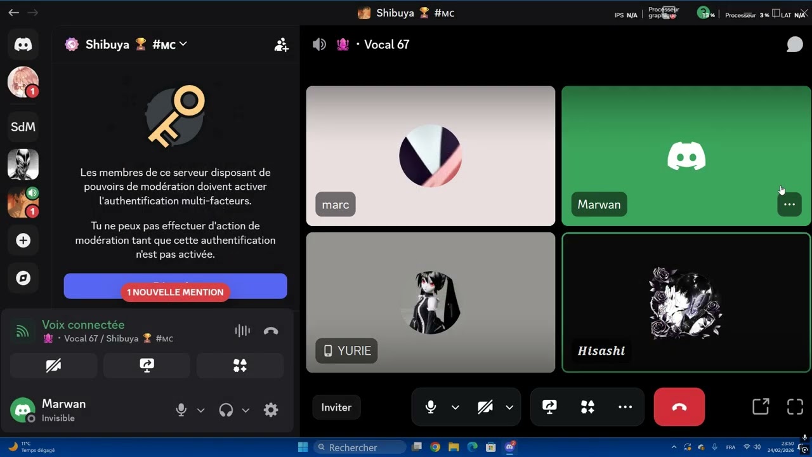Share your screen from the call bar
The height and width of the screenshot is (457, 812).
click(549, 407)
